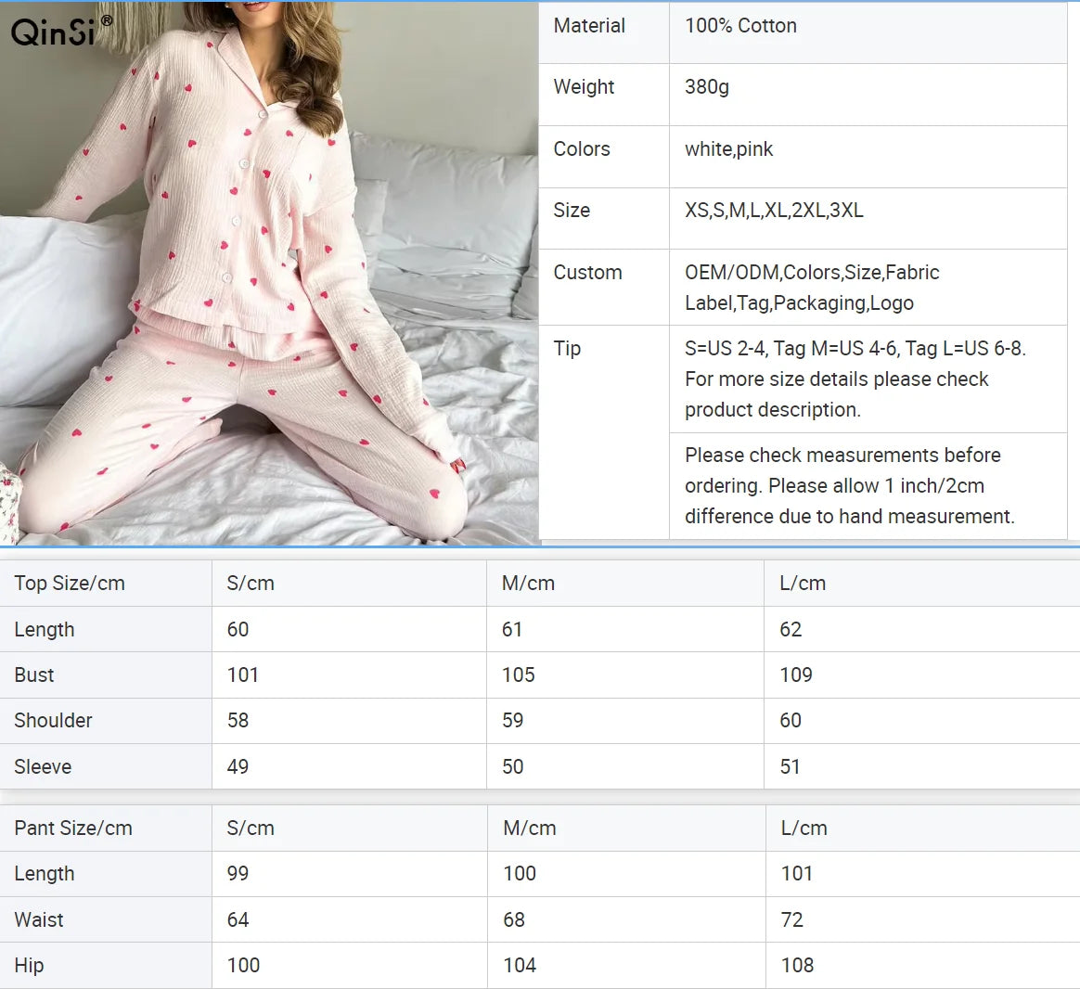Select Waist M value '68'
Screen dimensions: 1080x989
coord(514,919)
